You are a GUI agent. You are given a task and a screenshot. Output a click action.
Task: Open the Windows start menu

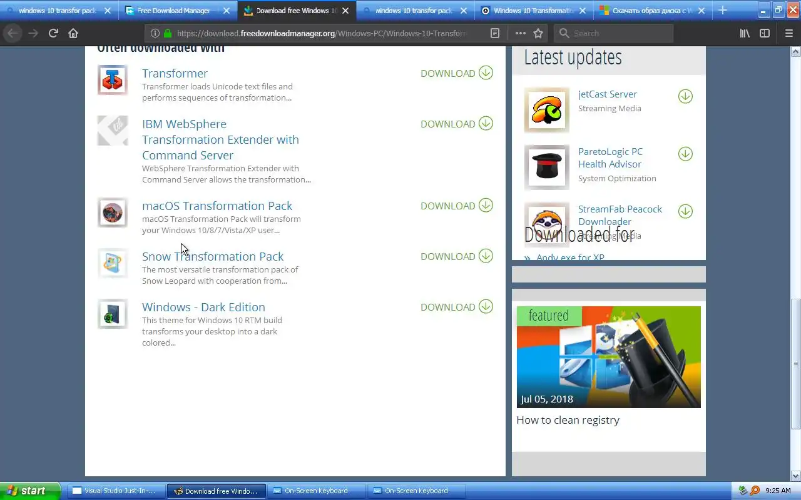pos(30,491)
